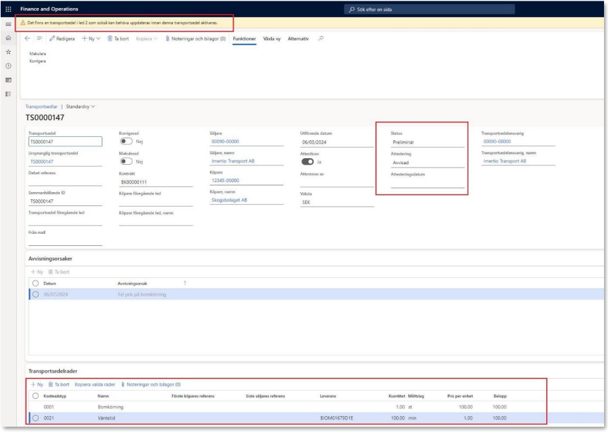The height and width of the screenshot is (432, 608).
Task: Select the Väntetid row radio button
Action: [x=35, y=418]
